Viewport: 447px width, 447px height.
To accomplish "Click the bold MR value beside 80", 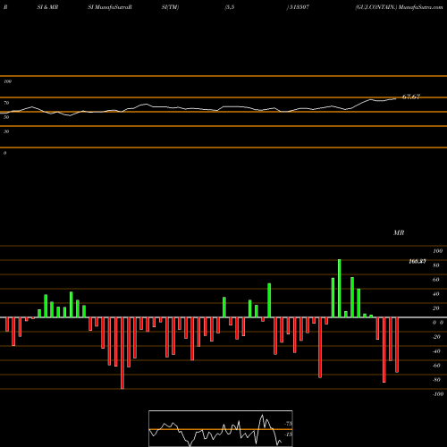I will (x=417, y=261).
